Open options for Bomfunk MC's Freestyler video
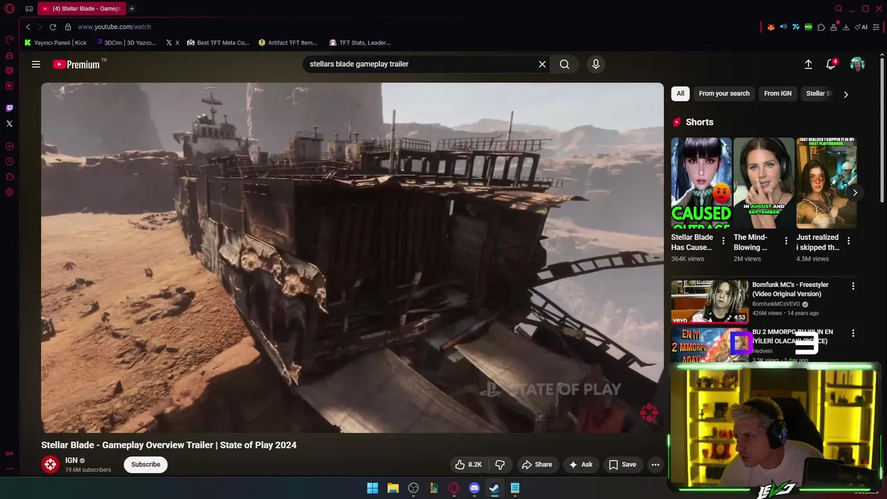The width and height of the screenshot is (887, 499). pyautogui.click(x=853, y=286)
